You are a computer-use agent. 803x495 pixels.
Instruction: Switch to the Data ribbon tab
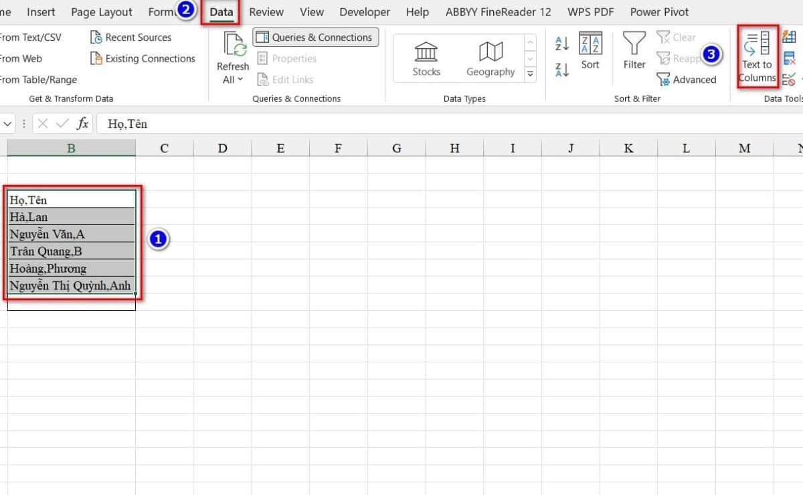click(x=221, y=11)
